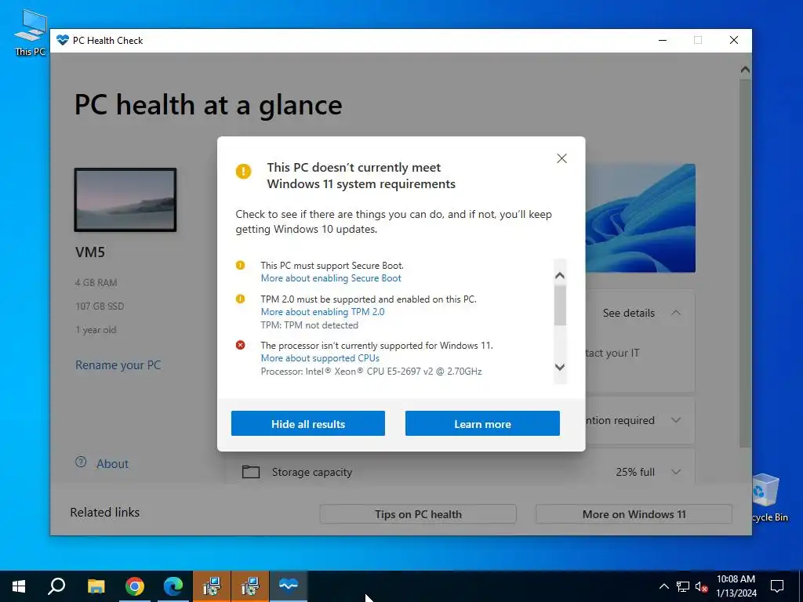Click Rename your PC link
Viewport: 803px width, 602px height.
(x=118, y=365)
